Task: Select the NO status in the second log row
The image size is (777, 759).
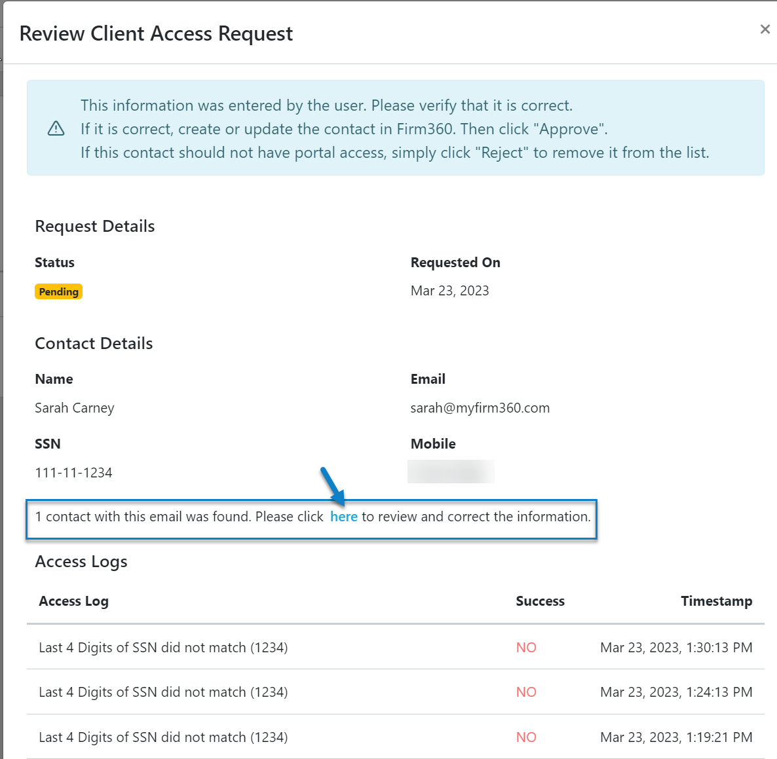Action: tap(526, 692)
